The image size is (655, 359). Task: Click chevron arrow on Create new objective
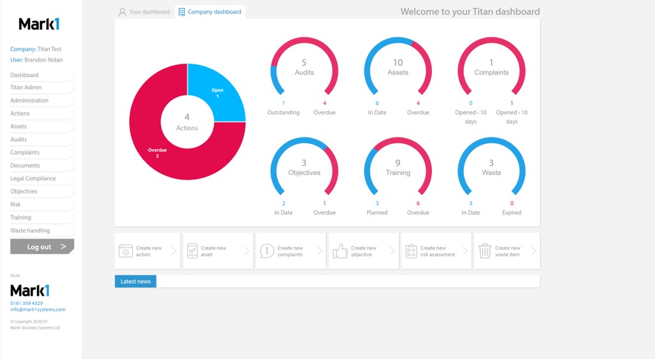point(392,251)
